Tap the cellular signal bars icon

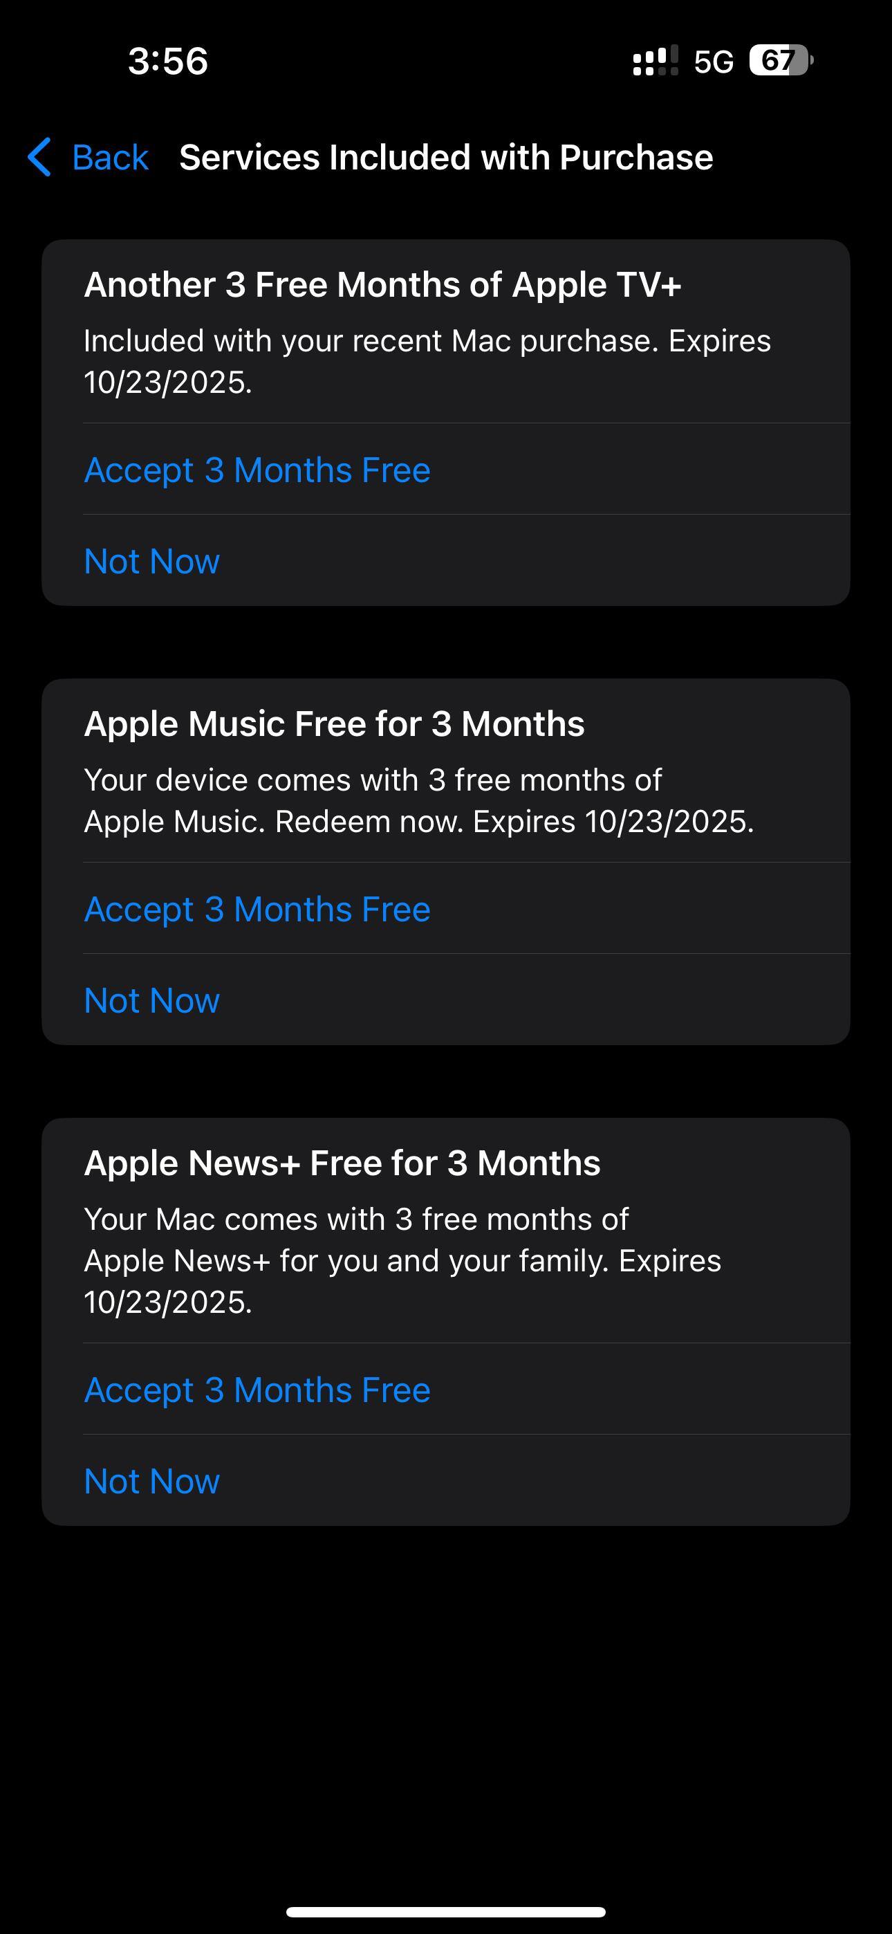click(x=655, y=61)
